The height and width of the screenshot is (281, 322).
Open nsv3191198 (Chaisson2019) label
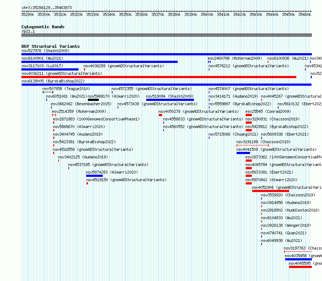point(263,142)
